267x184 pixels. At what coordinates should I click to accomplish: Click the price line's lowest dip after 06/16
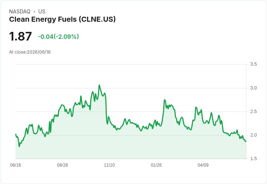pos(19,146)
